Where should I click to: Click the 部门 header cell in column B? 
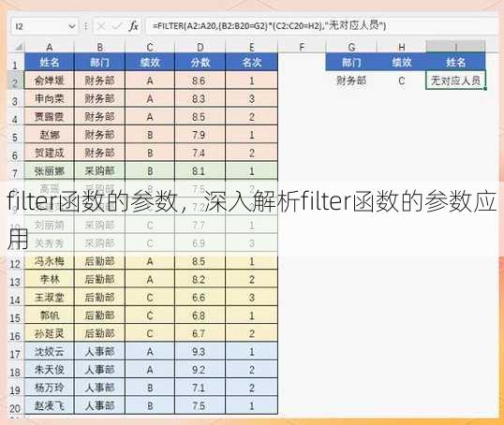[99, 62]
